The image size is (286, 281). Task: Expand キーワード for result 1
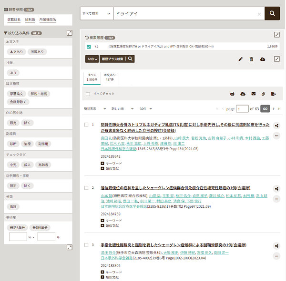[111, 164]
